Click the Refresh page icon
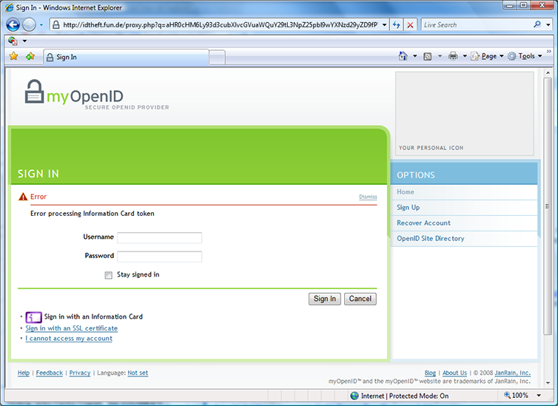 (397, 24)
